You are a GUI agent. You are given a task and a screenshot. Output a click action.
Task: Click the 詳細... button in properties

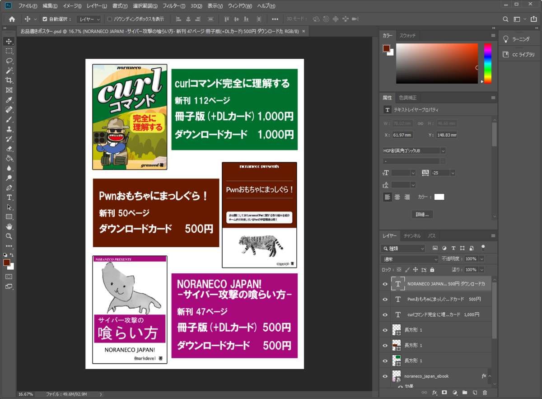pos(422,214)
